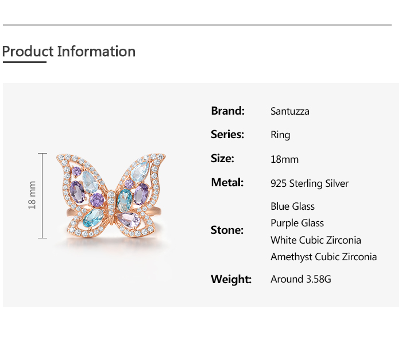Click the 18 mm dimension marker
The width and height of the screenshot is (402, 337).
coord(32,195)
